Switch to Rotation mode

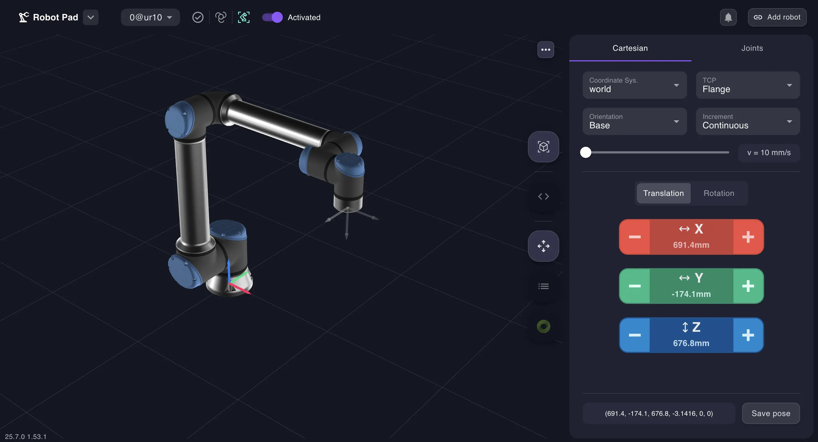tap(719, 193)
